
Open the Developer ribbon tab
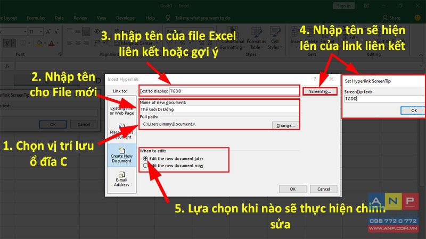coord(126,18)
